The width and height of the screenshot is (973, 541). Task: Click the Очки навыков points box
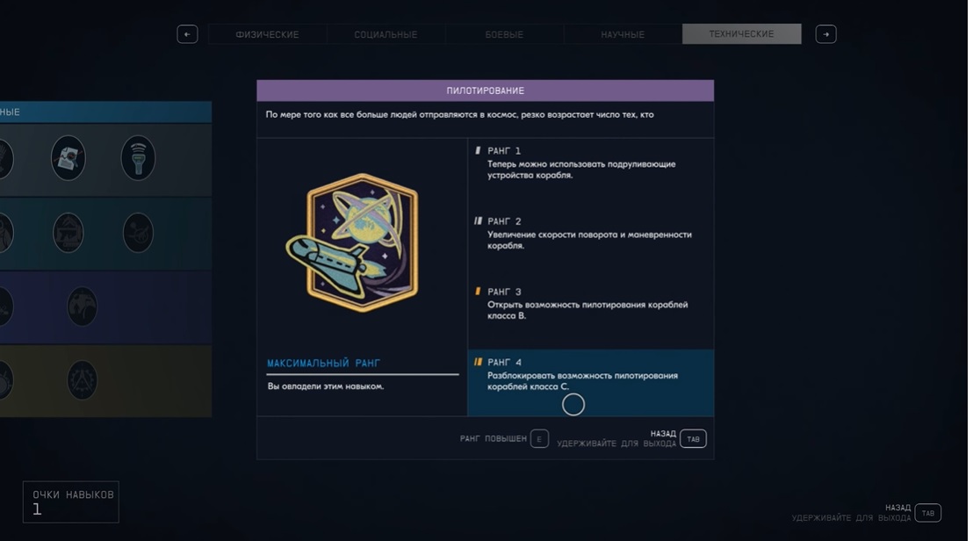pos(71,501)
